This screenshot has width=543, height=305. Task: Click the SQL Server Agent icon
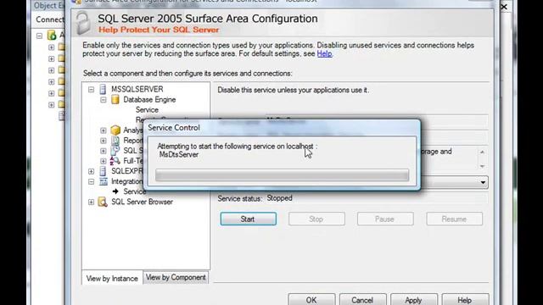click(115, 151)
